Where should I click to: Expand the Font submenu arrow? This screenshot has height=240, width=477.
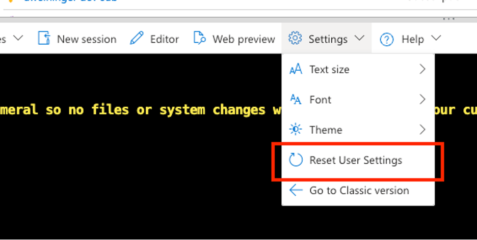point(422,100)
